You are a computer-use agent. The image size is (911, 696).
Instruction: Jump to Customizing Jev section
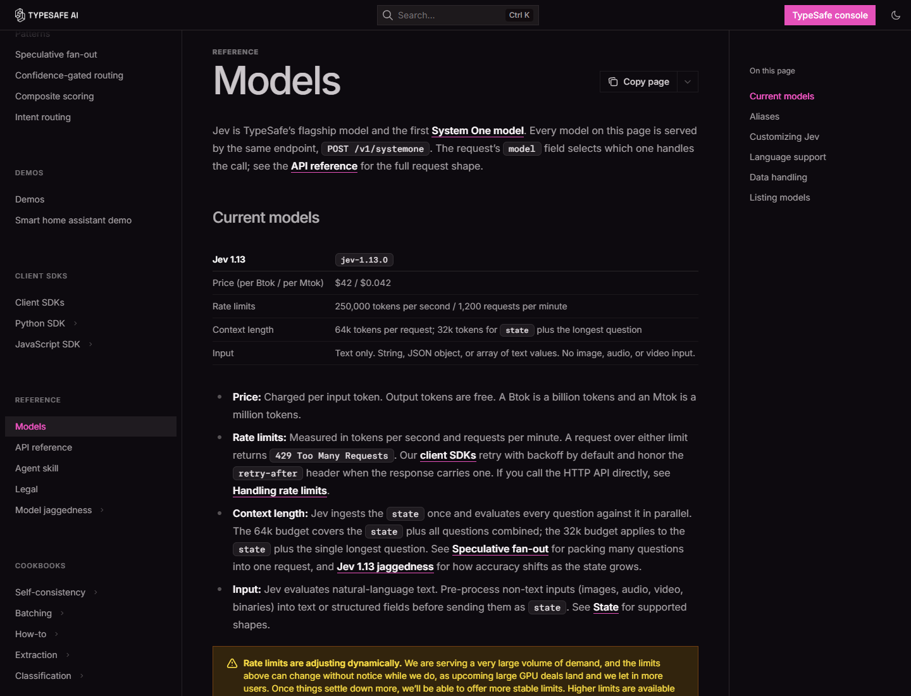tap(784, 137)
